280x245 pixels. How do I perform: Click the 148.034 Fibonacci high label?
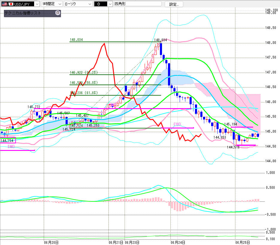click(x=76, y=40)
